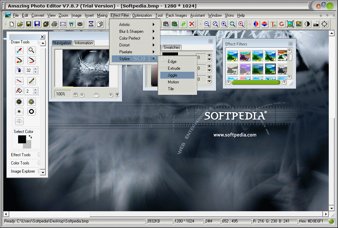The image size is (338, 228).
Task: Increase the spray size value 32
Action: pyautogui.click(x=36, y=69)
